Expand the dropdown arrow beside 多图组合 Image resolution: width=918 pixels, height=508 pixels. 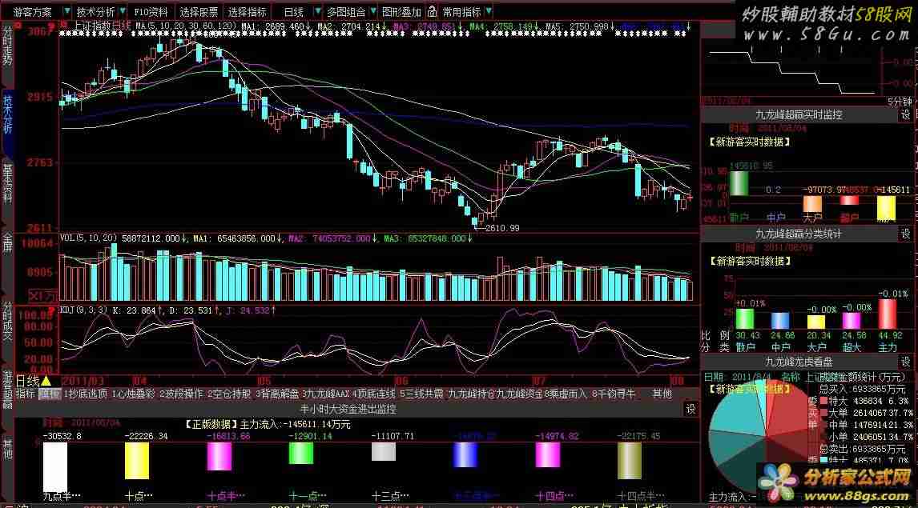tap(373, 11)
